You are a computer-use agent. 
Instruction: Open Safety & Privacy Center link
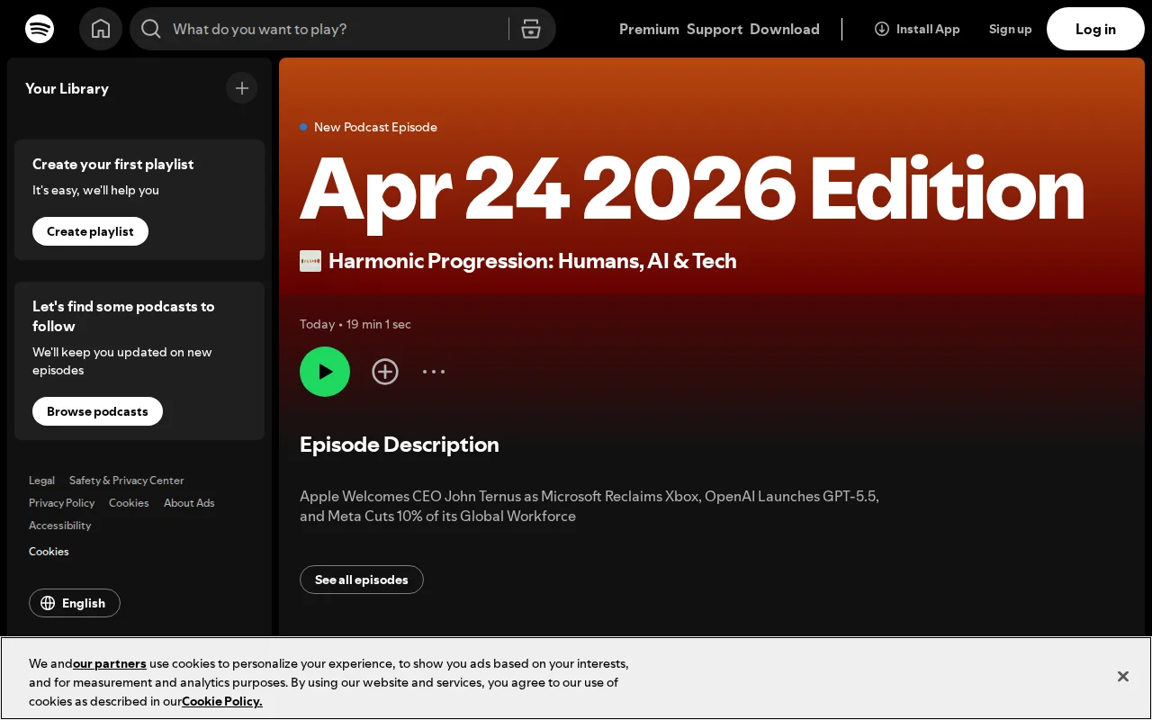coord(127,481)
